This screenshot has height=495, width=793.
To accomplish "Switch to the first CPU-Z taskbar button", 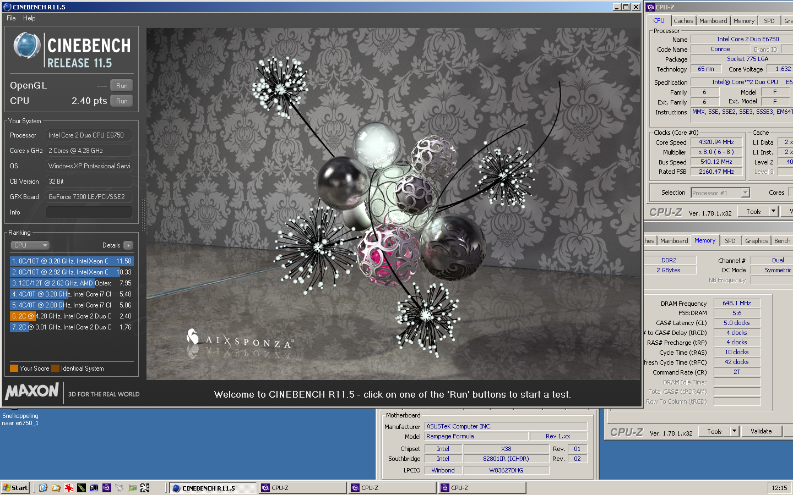I will click(x=302, y=488).
